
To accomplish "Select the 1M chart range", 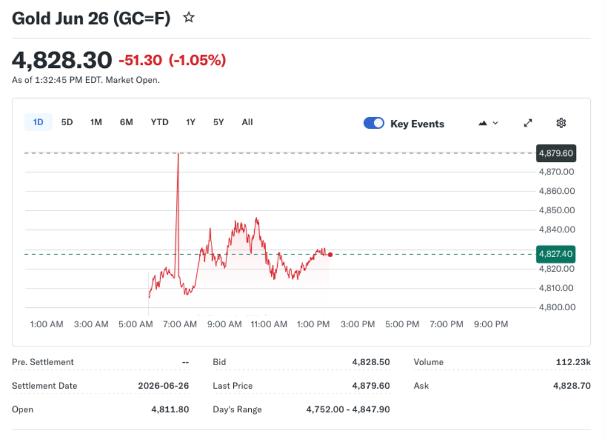I will coord(96,122).
